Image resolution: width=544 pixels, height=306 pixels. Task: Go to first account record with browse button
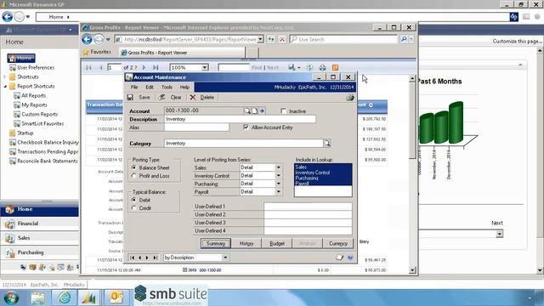pyautogui.click(x=133, y=258)
